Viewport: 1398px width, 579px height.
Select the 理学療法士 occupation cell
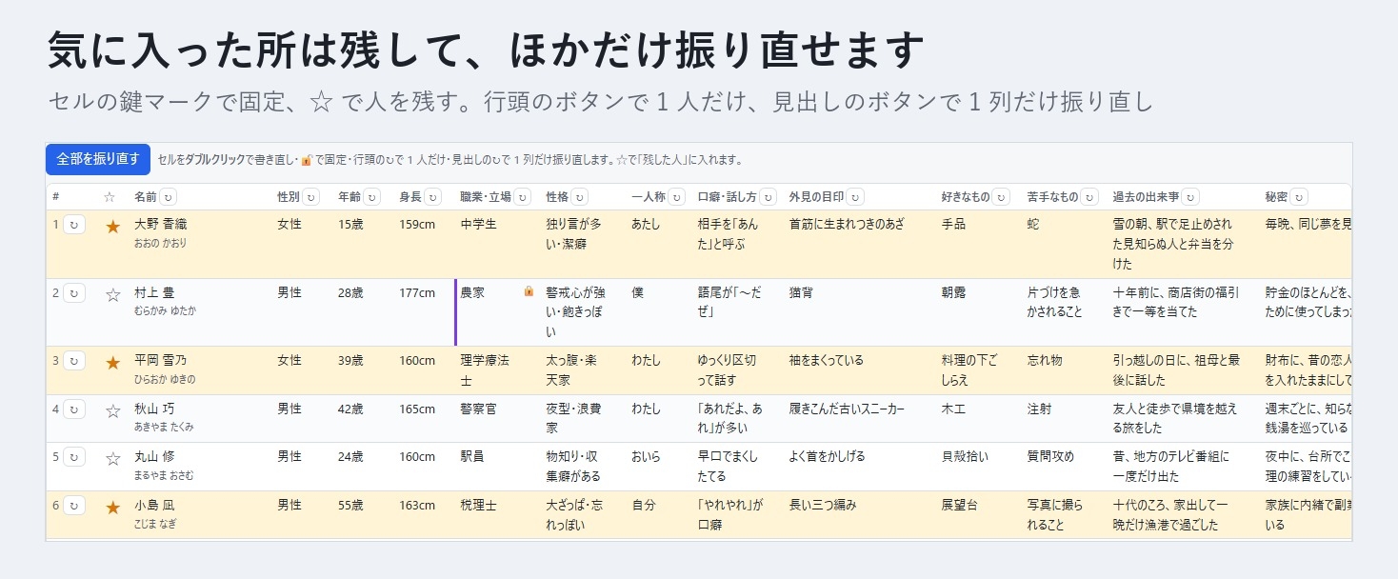point(497,370)
